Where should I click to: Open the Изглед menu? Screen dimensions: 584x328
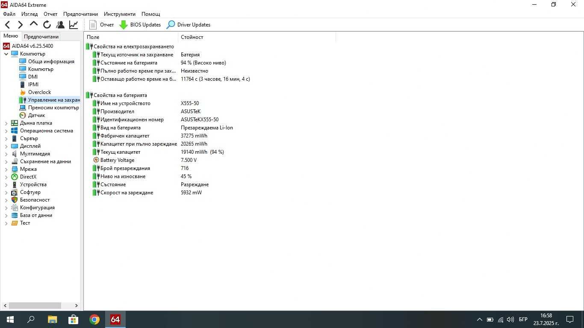(29, 14)
